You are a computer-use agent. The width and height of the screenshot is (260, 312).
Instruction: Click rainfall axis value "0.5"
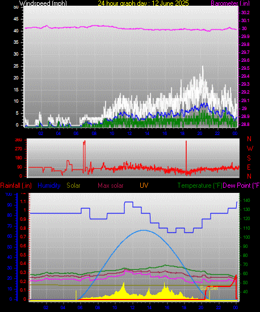(23, 255)
